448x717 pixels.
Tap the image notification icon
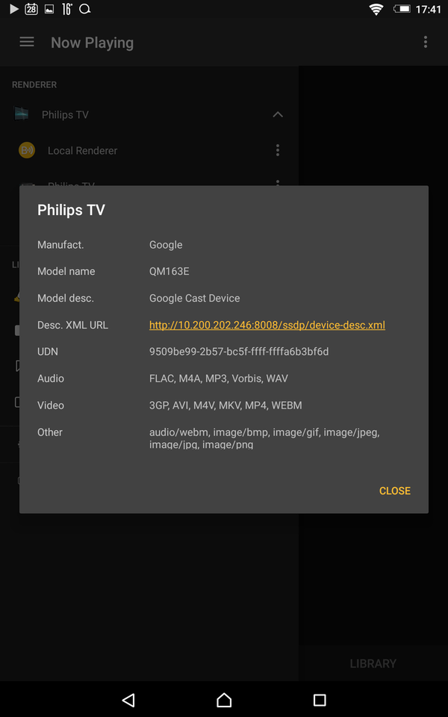coord(49,9)
